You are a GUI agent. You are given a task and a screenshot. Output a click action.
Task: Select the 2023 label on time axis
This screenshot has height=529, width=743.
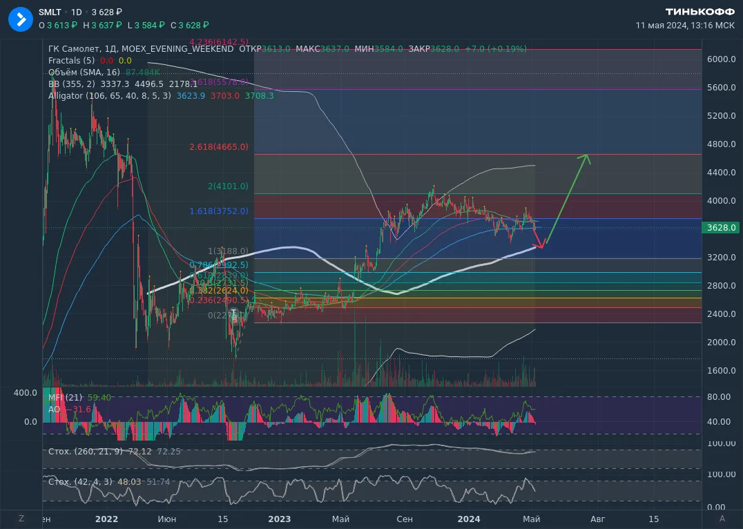coord(280,519)
